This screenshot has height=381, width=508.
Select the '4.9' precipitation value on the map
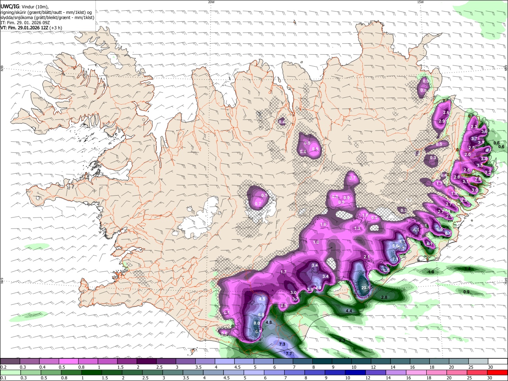click(318, 288)
